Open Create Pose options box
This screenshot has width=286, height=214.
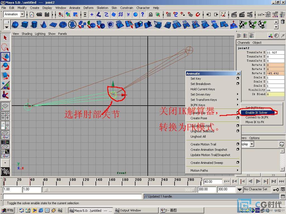point(238,118)
